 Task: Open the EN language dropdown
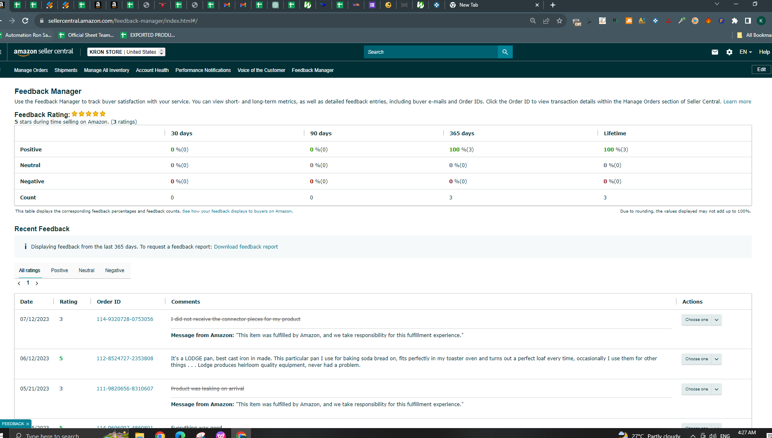tap(746, 52)
